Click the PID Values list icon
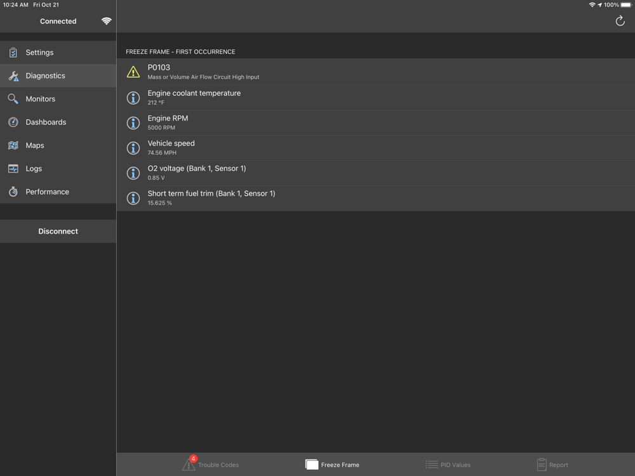Viewport: 635px width, 476px height. [x=431, y=465]
